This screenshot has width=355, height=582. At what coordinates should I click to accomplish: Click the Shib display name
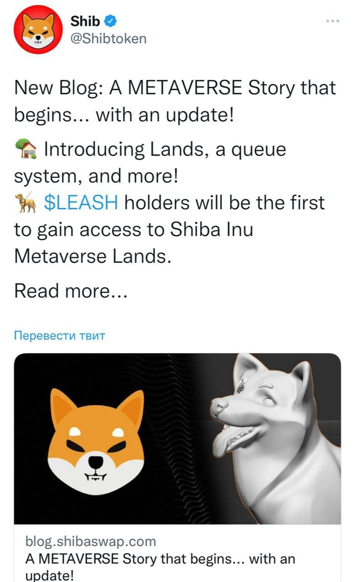(85, 20)
